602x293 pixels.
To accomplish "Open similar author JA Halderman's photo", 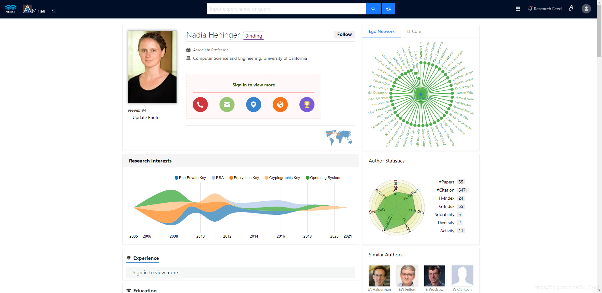I will point(379,276).
